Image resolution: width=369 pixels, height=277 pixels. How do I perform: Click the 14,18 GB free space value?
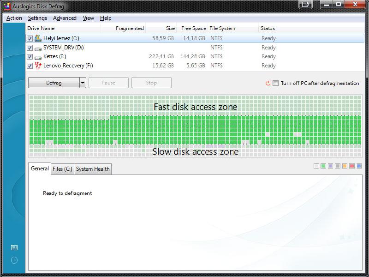coord(194,38)
